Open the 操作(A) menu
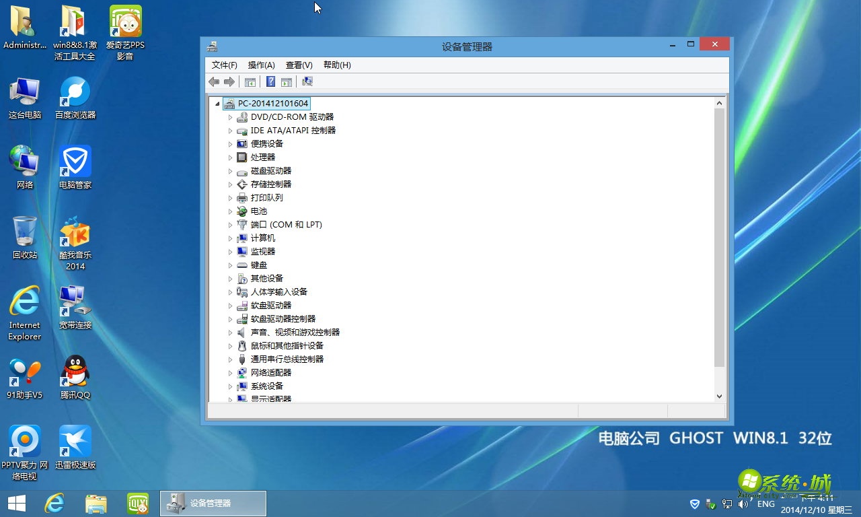 click(260, 65)
